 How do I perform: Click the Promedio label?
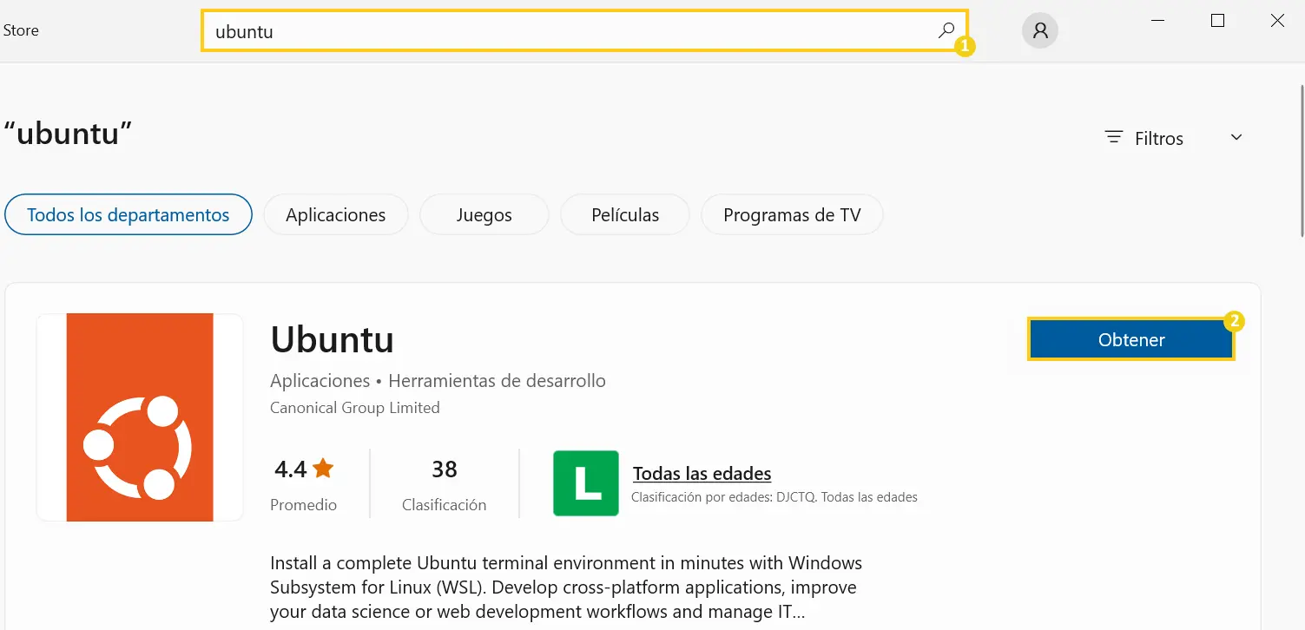304,505
